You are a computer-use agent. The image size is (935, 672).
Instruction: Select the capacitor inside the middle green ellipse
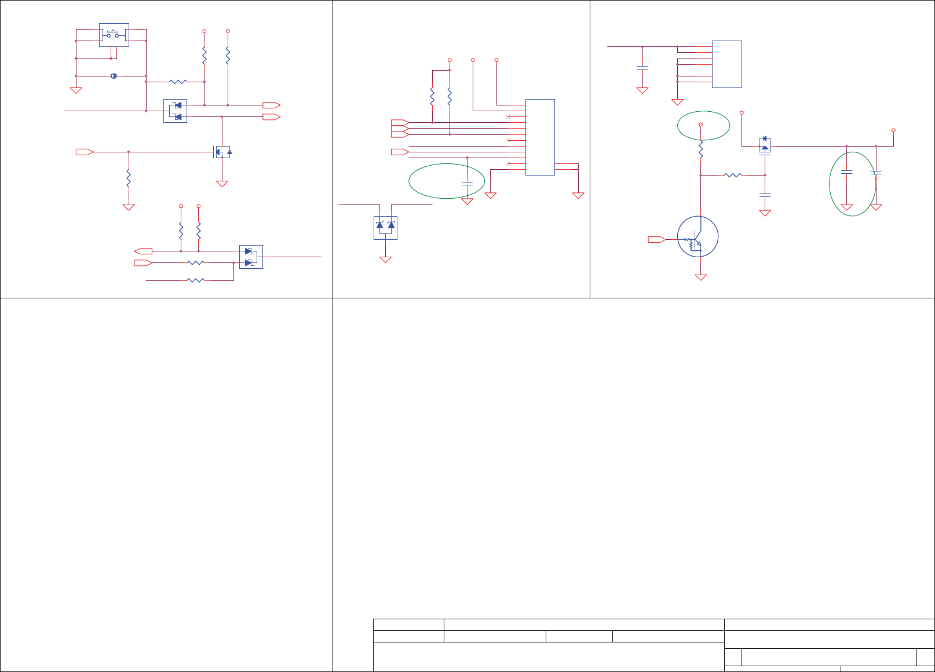(467, 183)
